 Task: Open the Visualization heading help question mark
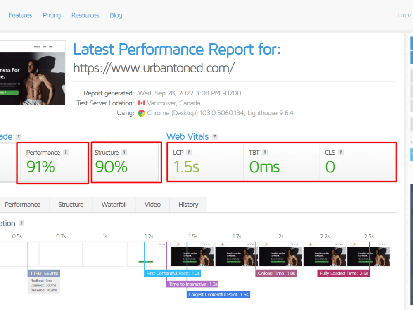coord(21,223)
